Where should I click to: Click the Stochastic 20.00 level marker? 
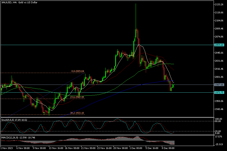coord(219,131)
